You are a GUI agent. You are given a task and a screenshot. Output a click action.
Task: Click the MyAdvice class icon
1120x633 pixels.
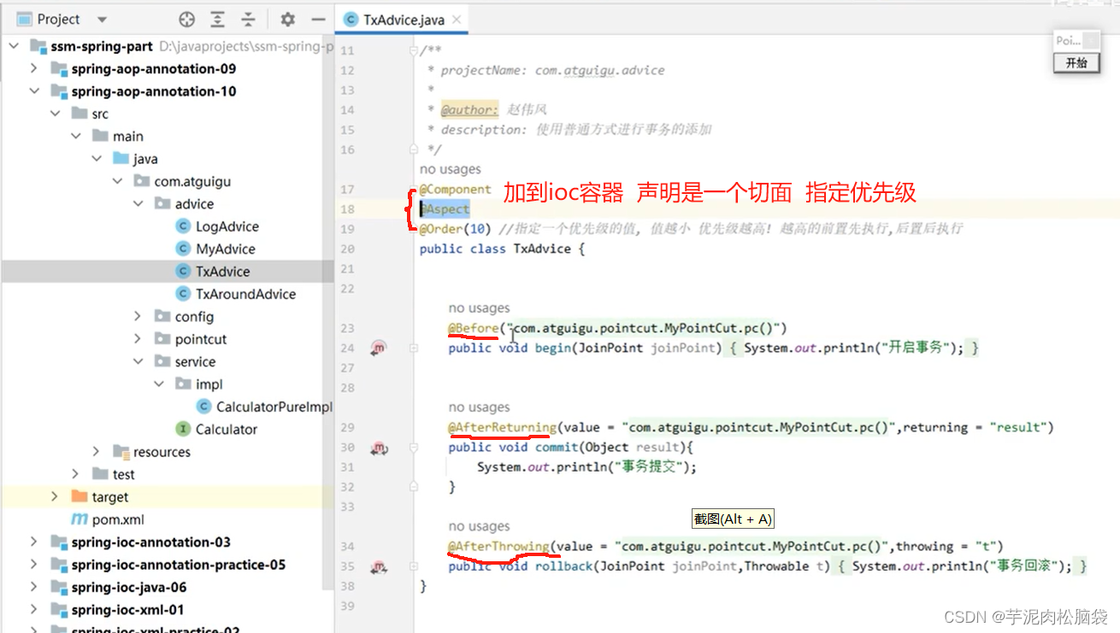[x=182, y=249]
